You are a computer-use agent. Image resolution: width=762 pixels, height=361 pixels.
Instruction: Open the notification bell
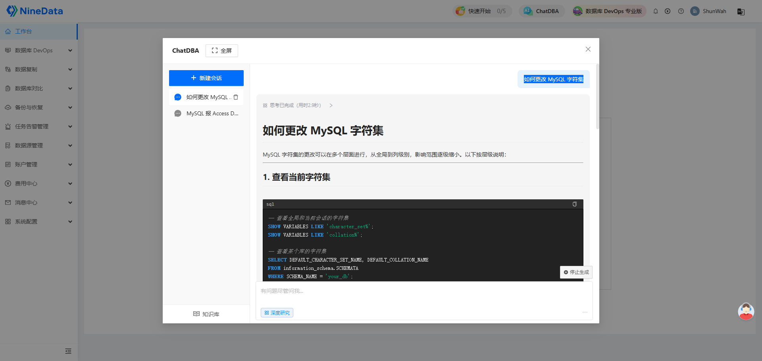(x=656, y=11)
